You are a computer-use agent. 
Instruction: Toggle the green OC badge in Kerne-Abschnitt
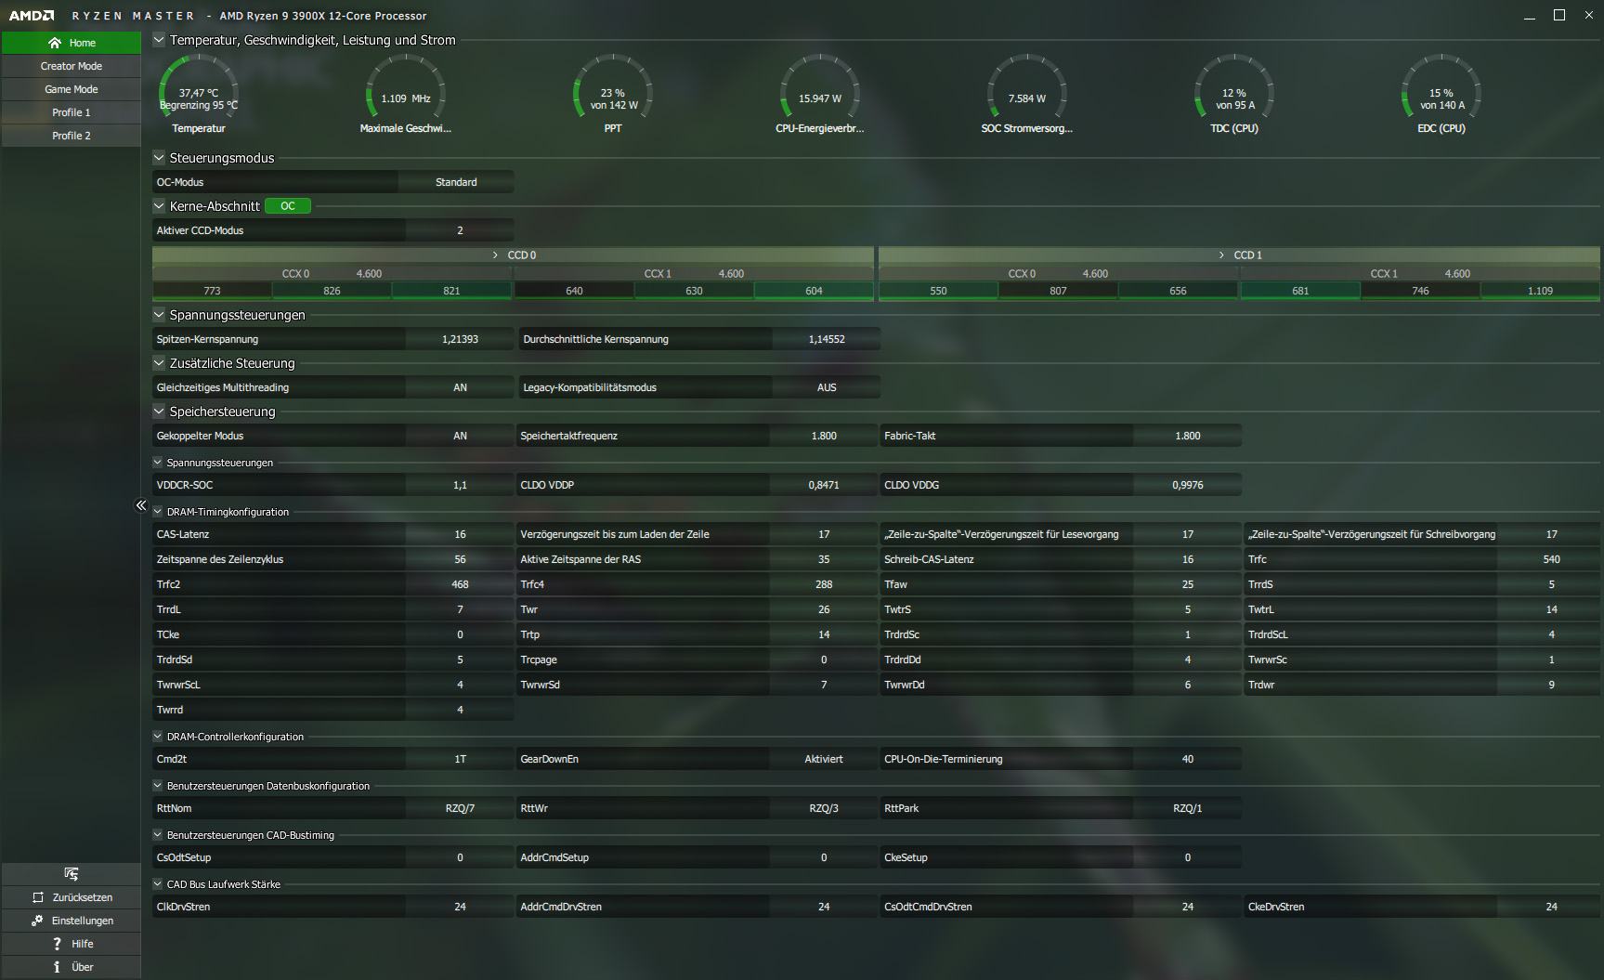click(288, 206)
